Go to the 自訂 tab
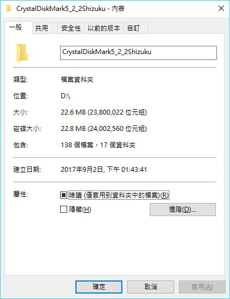This screenshot has height=299, width=230. [133, 28]
